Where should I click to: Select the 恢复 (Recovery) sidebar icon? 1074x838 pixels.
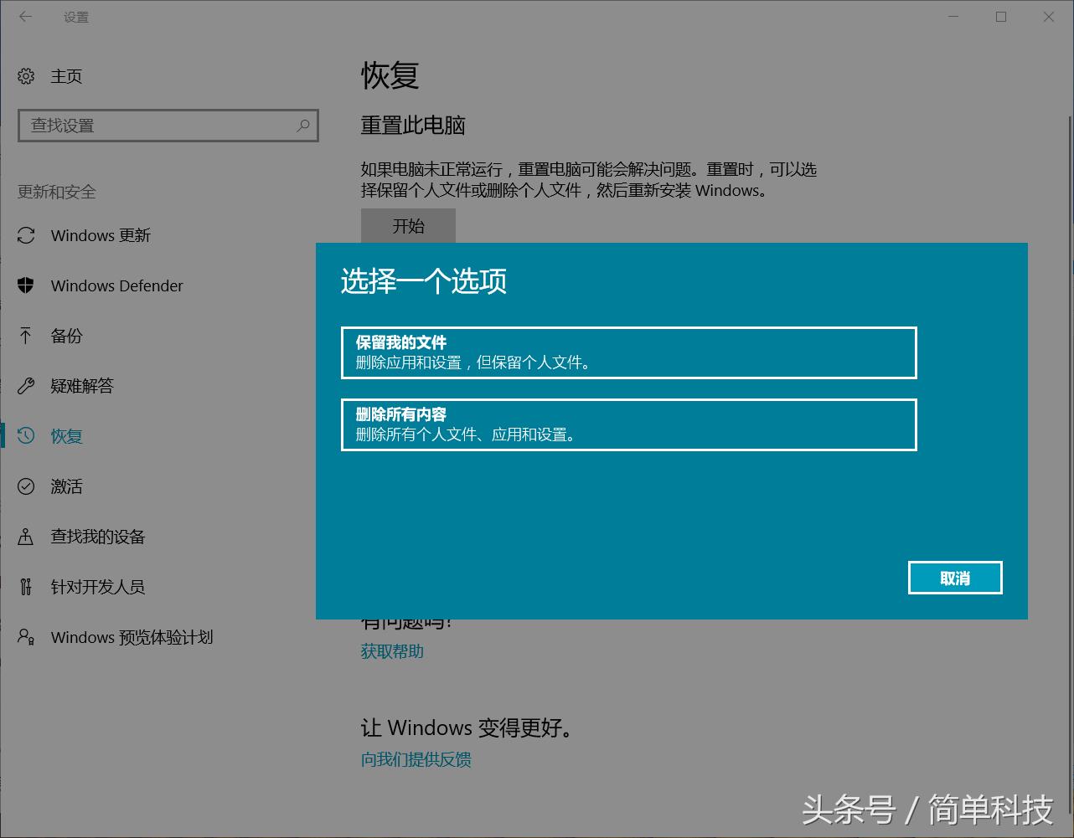pyautogui.click(x=27, y=435)
